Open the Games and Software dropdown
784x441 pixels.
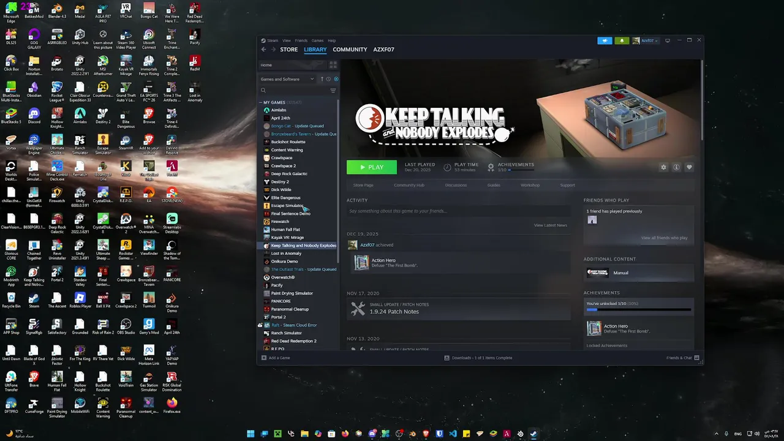point(287,79)
